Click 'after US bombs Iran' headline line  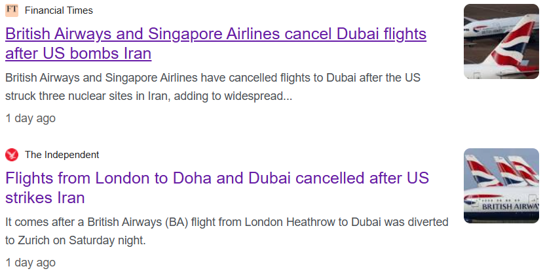pos(78,54)
